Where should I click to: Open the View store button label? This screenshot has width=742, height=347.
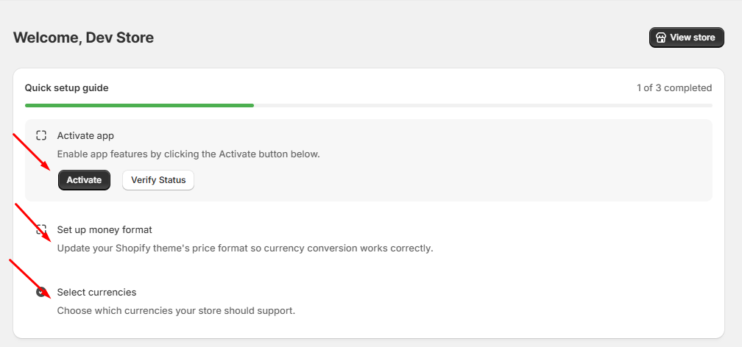[692, 37]
